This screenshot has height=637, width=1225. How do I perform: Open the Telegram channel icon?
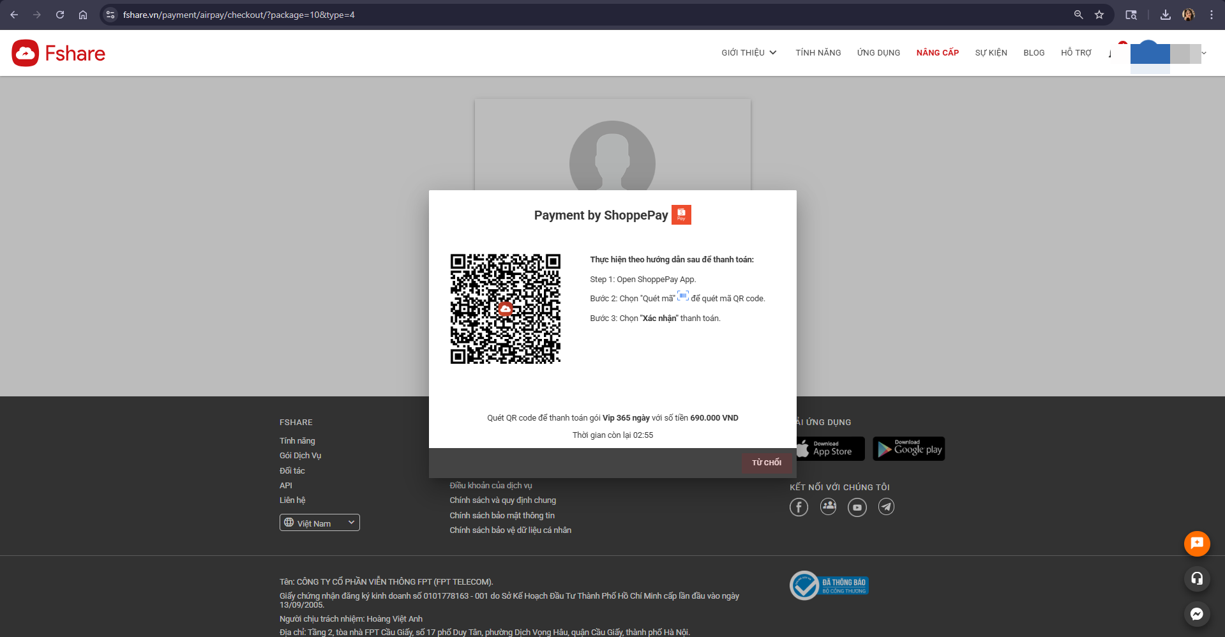(886, 507)
